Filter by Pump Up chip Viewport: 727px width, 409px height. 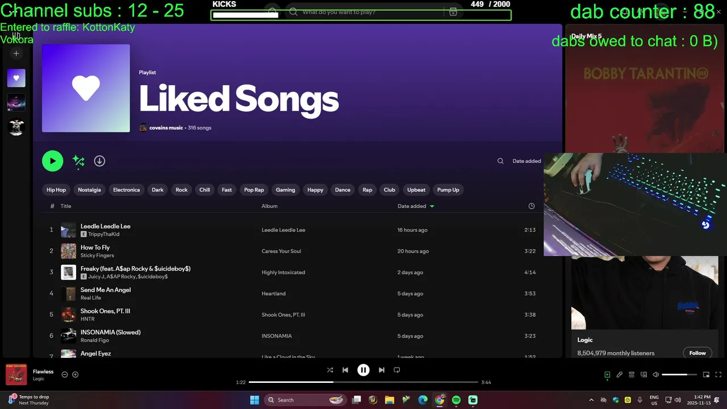(448, 190)
